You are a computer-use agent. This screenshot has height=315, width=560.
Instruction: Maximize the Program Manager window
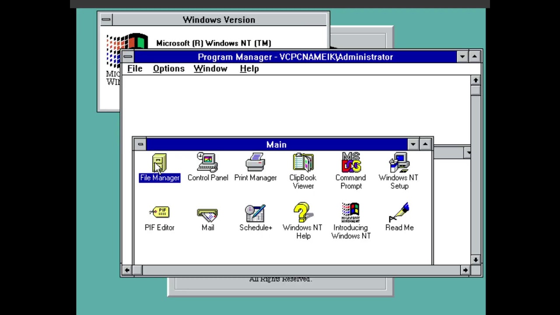coord(475,57)
